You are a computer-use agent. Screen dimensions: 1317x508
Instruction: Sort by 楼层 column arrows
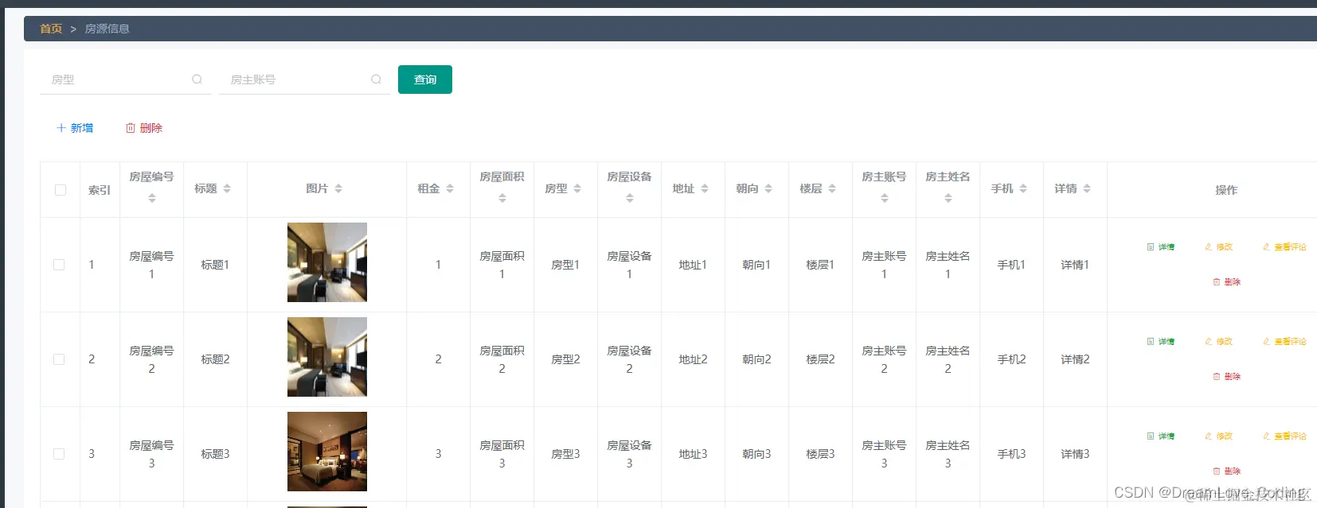pos(832,188)
